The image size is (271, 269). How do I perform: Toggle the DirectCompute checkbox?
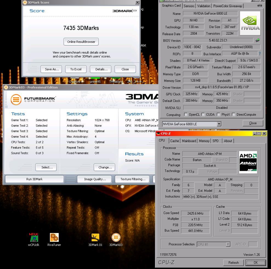(x=233, y=114)
